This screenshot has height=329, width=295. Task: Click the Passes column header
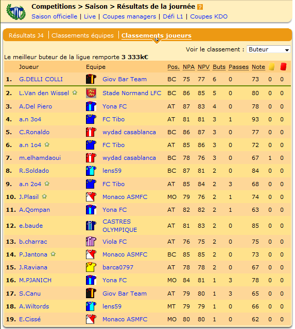coord(238,67)
